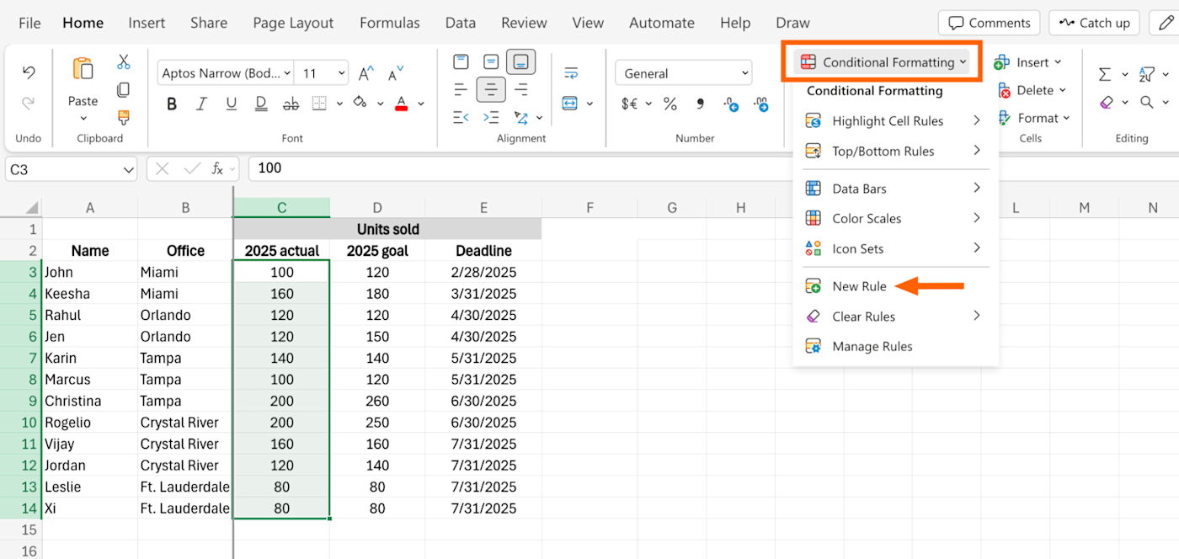Image resolution: width=1179 pixels, height=559 pixels.
Task: Click the Format Painter brush icon
Action: [123, 117]
